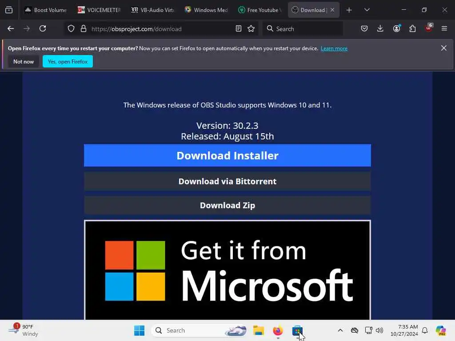
Task: Dismiss with the Not now button
Action: (x=24, y=61)
